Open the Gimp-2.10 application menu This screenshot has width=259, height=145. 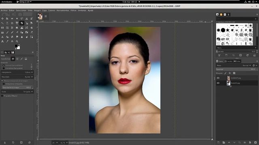24,2
